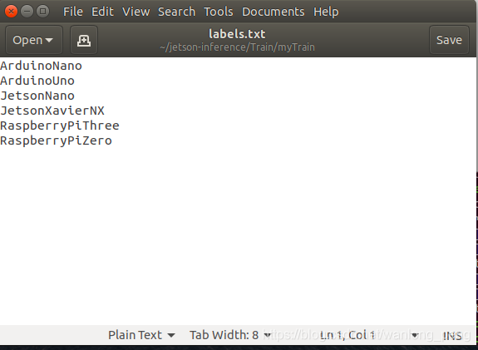Toggle the INS insert mode indicator
Screen dimensions: 478x350
(x=452, y=336)
